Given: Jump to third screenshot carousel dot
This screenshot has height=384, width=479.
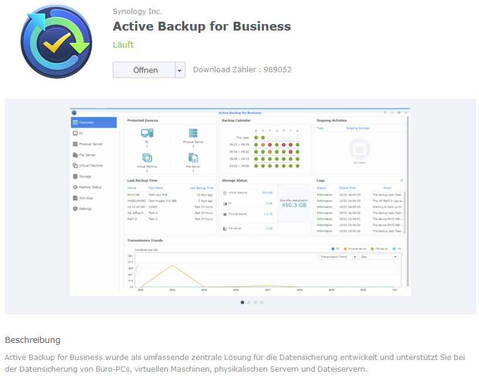Looking at the screenshot, I should click(x=255, y=302).
